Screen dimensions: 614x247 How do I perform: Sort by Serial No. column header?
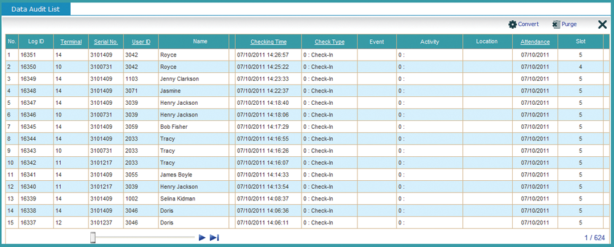pyautogui.click(x=106, y=42)
